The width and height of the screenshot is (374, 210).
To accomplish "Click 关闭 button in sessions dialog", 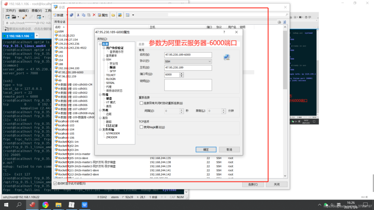I will coord(277,184).
